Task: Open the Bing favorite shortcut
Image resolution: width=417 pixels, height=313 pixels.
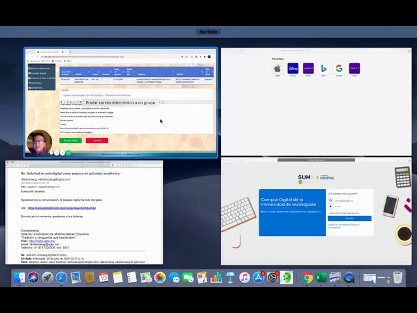Action: click(324, 68)
